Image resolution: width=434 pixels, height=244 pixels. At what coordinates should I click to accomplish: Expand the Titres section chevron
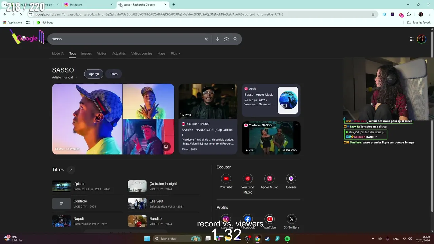click(x=71, y=170)
